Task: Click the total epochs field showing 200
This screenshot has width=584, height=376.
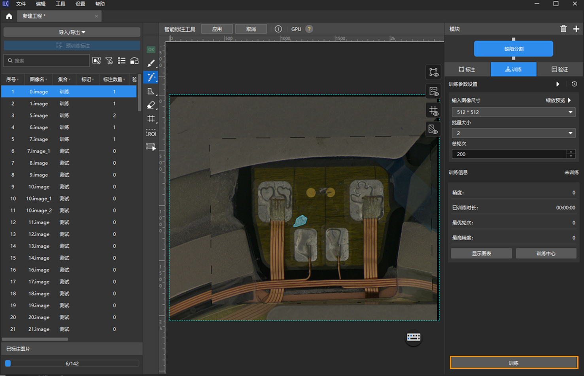Action: [509, 154]
